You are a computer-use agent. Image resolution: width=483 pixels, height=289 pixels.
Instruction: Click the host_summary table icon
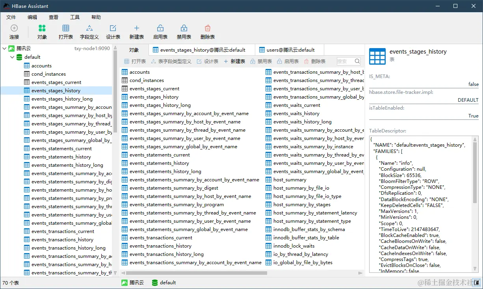point(269,180)
